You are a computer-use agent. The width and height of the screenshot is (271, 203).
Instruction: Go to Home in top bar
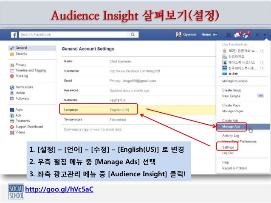click(206, 34)
